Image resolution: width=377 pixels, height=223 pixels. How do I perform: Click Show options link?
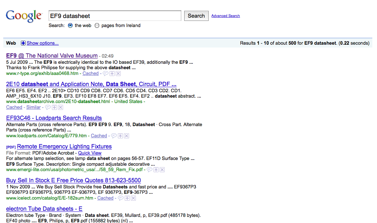(43, 43)
